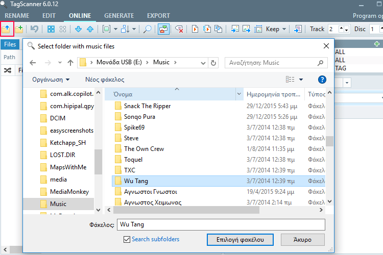Select the Sonqo Pura folder
Viewport: 383px width, 255px height.
coord(219,117)
